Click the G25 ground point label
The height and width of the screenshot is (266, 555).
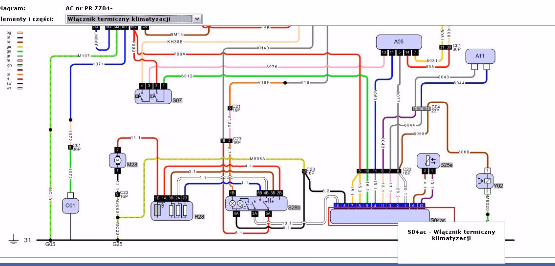[x=117, y=245]
